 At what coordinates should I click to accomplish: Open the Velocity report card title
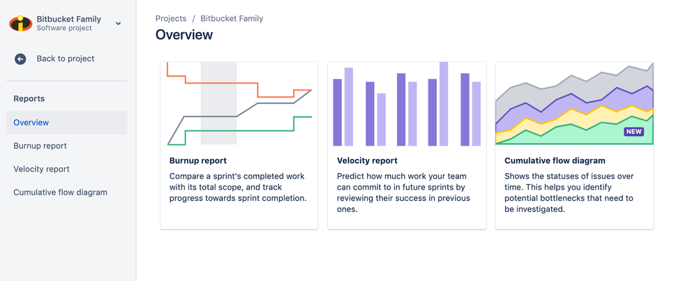(367, 161)
